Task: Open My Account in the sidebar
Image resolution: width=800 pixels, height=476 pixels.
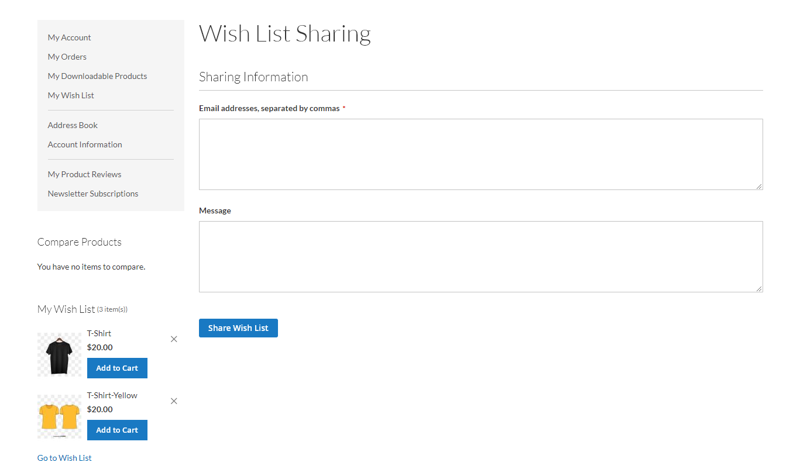Action: pyautogui.click(x=69, y=37)
